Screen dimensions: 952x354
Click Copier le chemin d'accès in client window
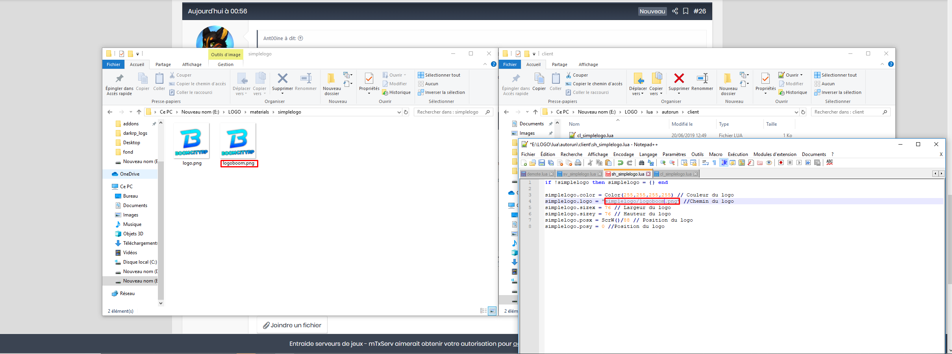[x=594, y=84]
